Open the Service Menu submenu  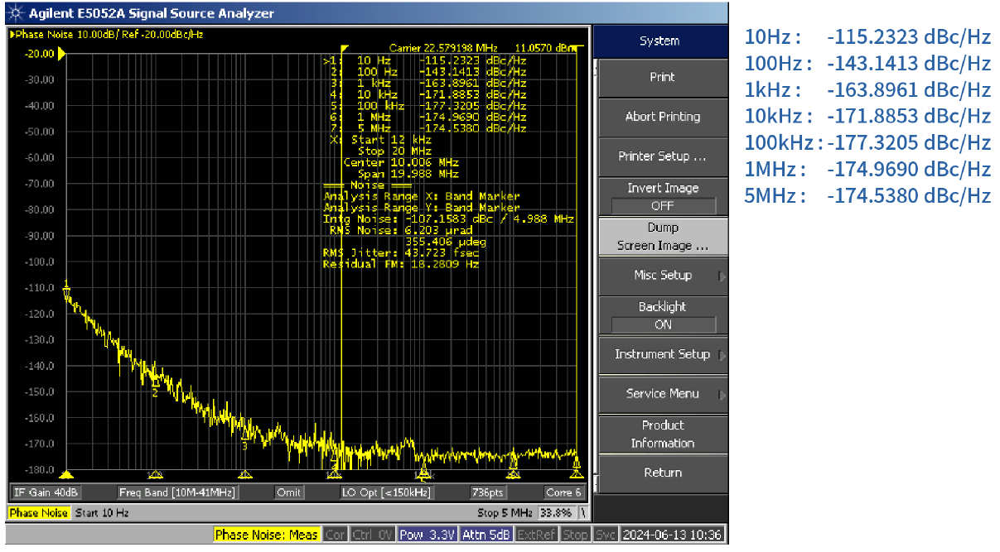click(x=662, y=394)
